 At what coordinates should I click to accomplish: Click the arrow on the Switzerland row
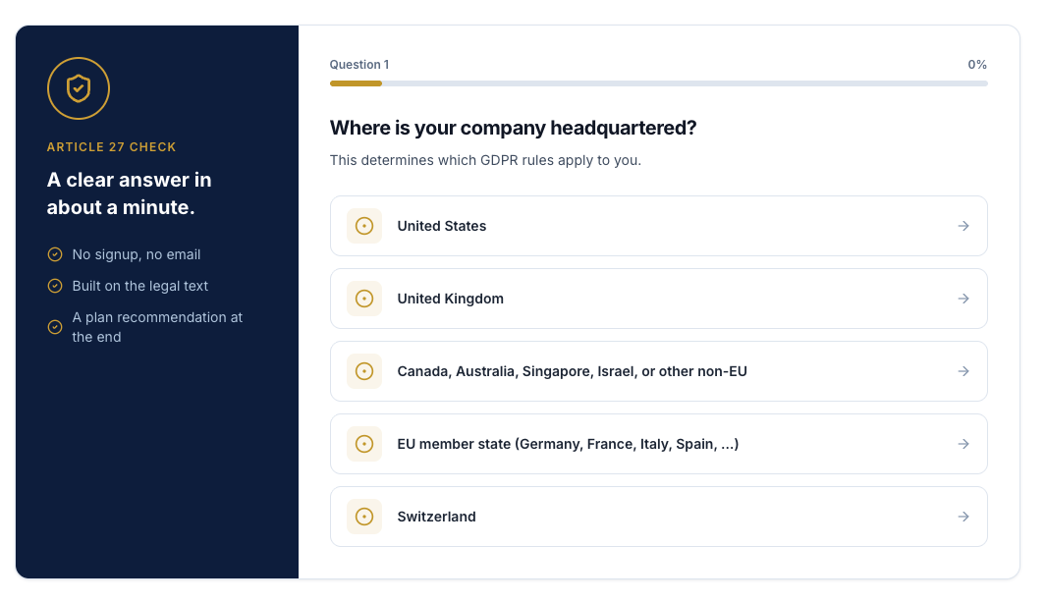(x=963, y=517)
